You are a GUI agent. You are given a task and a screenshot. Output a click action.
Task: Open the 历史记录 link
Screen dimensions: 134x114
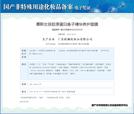point(25,102)
